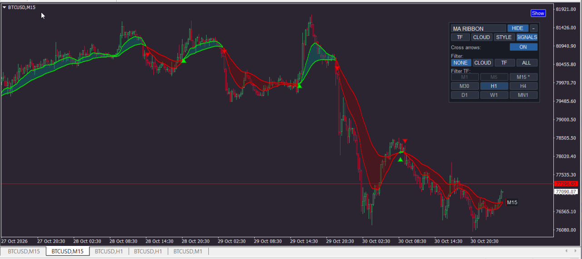The image size is (582, 259).
Task: Click the 30 Oct 20:30 time label
Action: [x=485, y=241]
